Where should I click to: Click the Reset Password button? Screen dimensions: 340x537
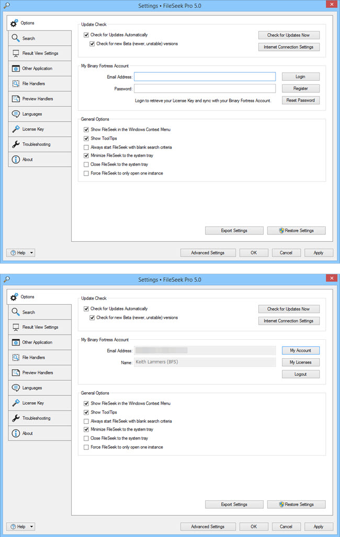coord(301,100)
